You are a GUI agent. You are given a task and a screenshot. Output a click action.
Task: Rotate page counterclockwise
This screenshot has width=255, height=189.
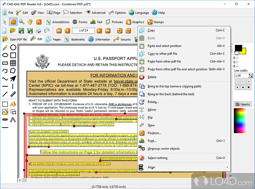click(120, 31)
